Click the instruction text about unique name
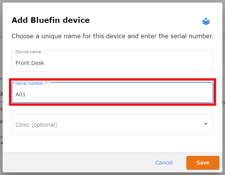225x175 pixels. 112,36
